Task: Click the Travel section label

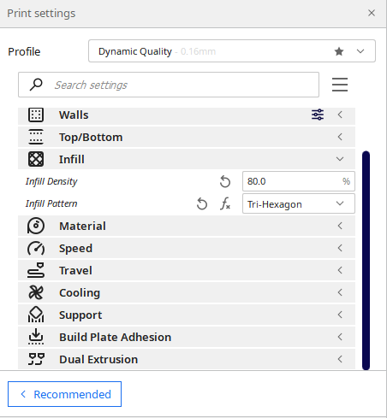Action: coord(75,270)
